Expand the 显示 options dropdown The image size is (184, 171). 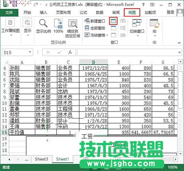(28, 28)
